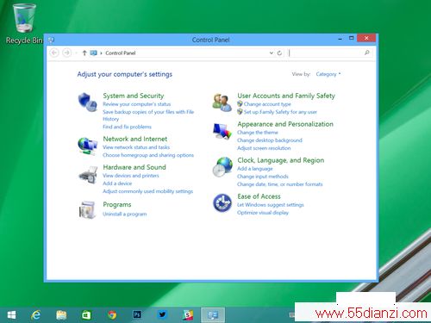Click the System and Security heading
This screenshot has height=323, width=431.
[134, 96]
